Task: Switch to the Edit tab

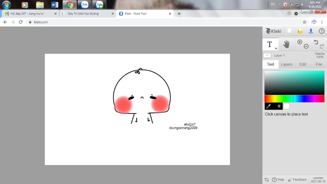Action: point(303,64)
